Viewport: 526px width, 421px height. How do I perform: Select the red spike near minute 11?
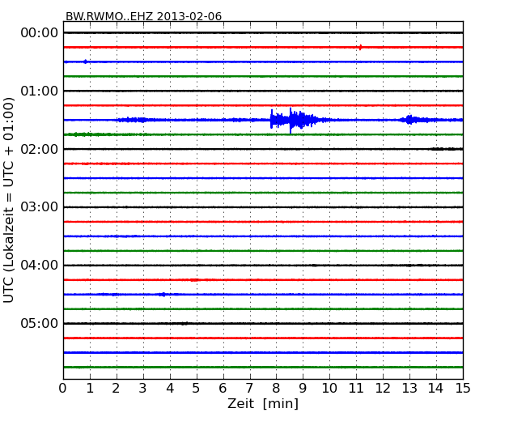tap(360, 47)
